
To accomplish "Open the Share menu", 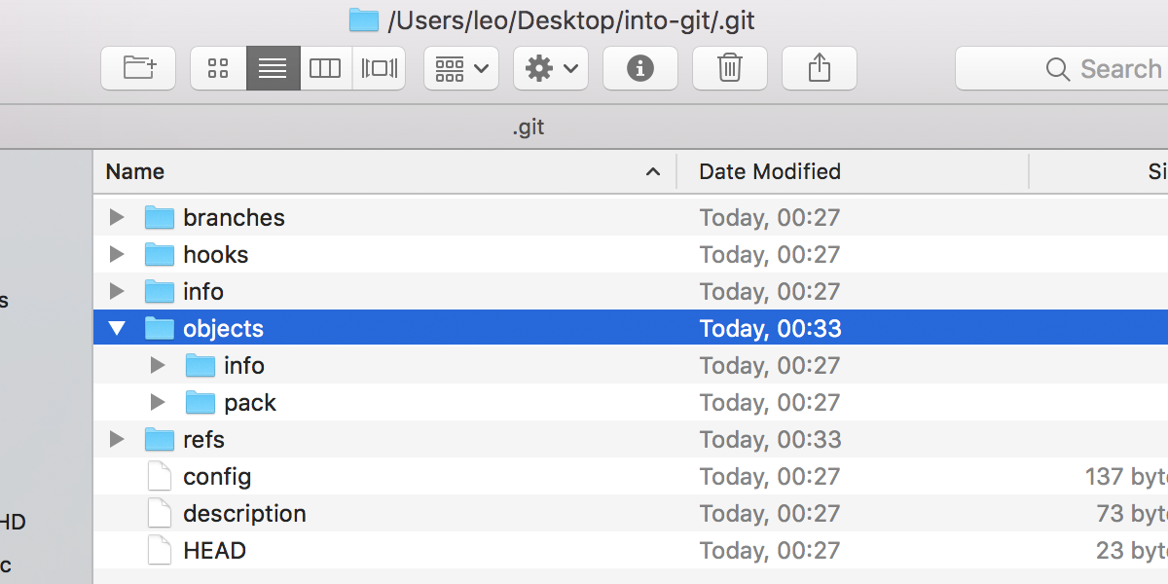I will point(819,68).
